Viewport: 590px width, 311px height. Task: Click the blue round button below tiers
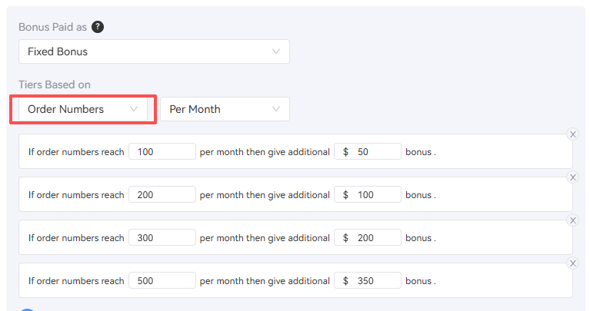[27, 310]
